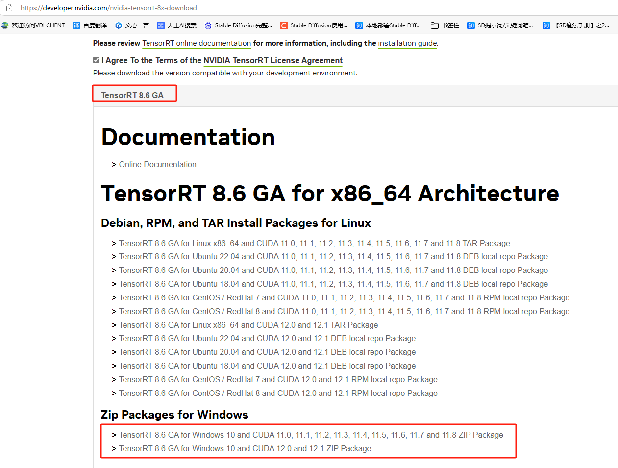
Task: Download Ubuntu 20.04 CUDA 12.0 DEB package
Action: [x=267, y=352]
